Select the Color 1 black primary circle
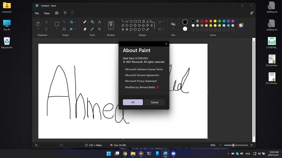This screenshot has height=158, width=282. (185, 22)
